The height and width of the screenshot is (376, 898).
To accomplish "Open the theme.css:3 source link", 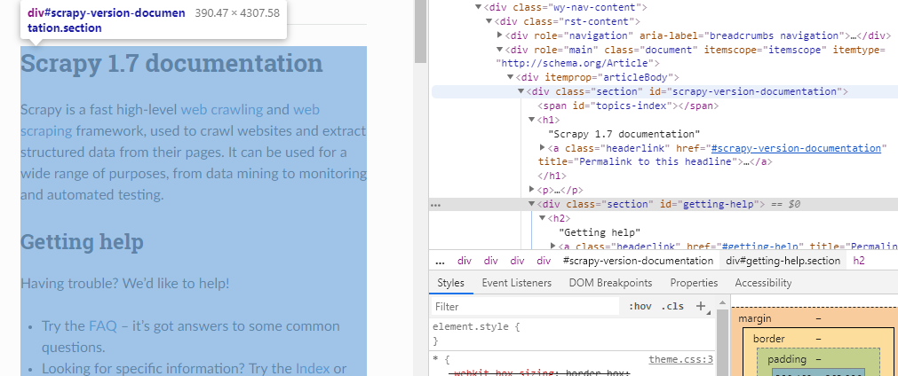I will 681,359.
